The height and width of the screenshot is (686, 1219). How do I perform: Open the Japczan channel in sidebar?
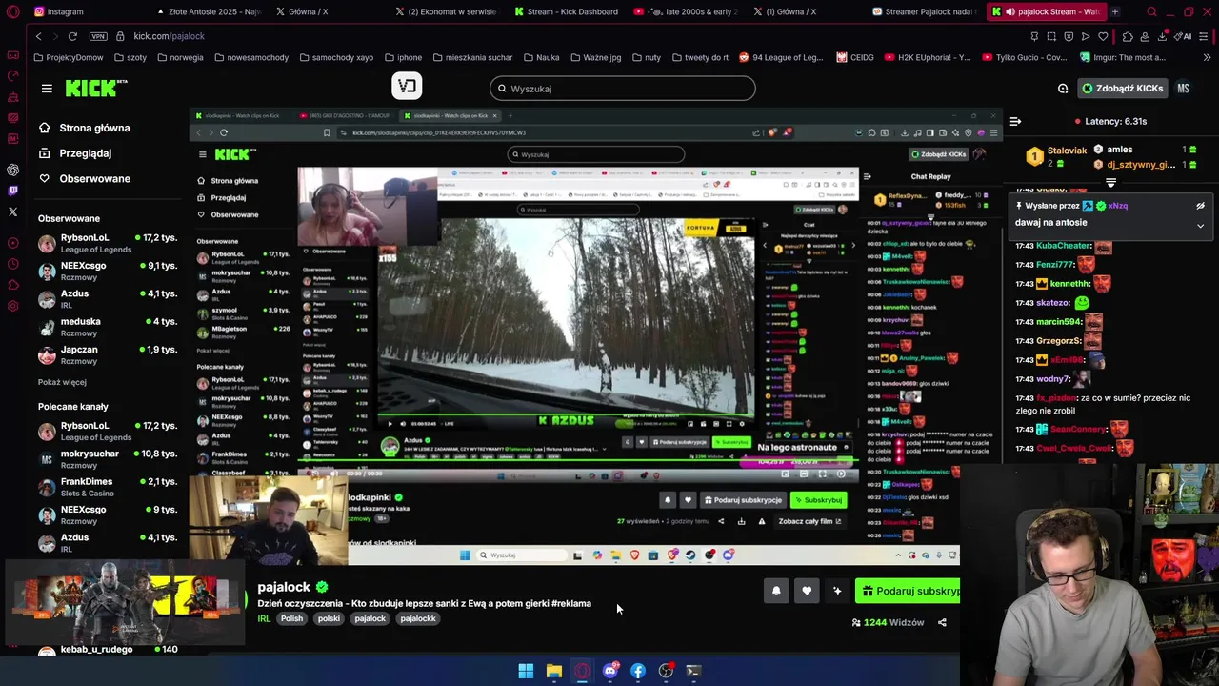click(x=108, y=354)
